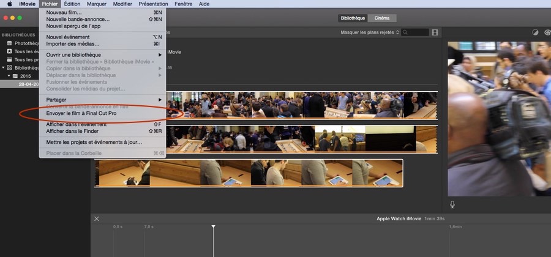Select Afficher dans l'événement
Viewport: 551px width, 257px height.
click(x=102, y=124)
